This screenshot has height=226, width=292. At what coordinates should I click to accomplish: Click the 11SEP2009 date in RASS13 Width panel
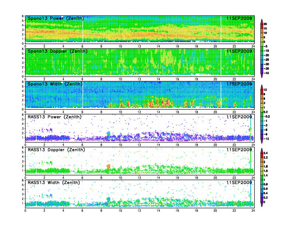(239, 182)
